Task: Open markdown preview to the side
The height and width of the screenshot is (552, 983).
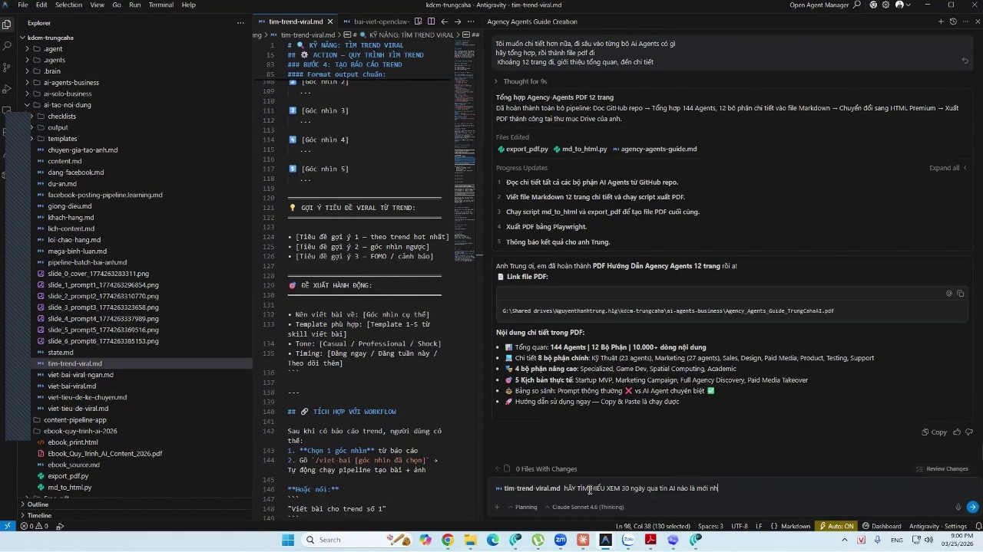Action: (x=418, y=21)
